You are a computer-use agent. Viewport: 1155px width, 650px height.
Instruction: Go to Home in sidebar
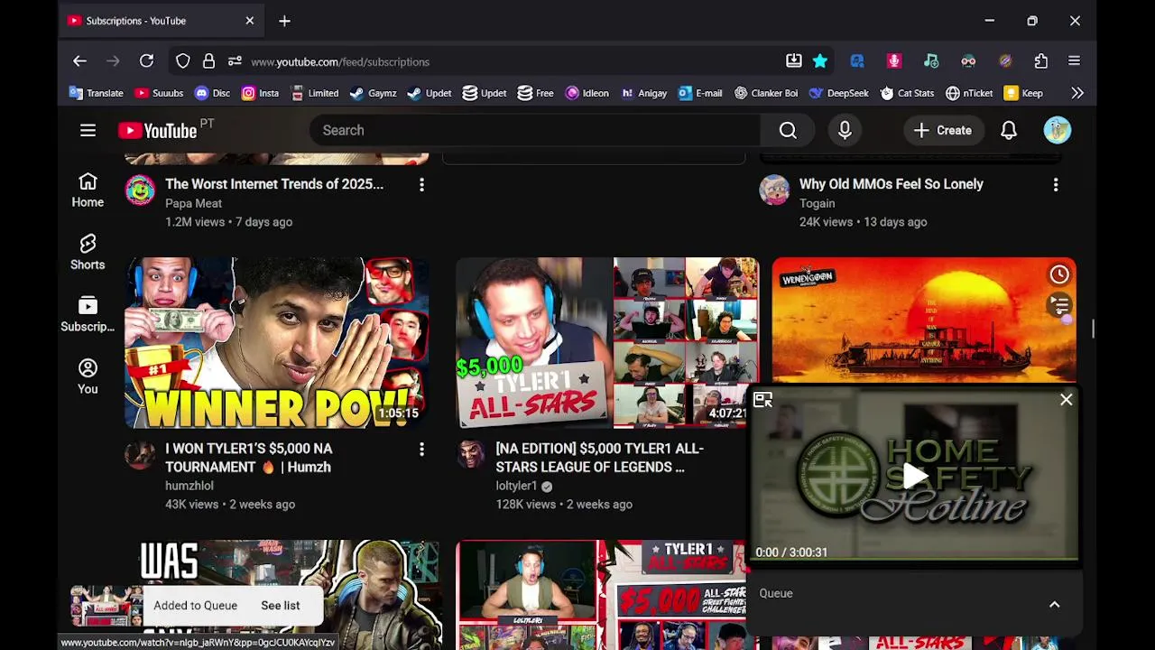tap(88, 190)
